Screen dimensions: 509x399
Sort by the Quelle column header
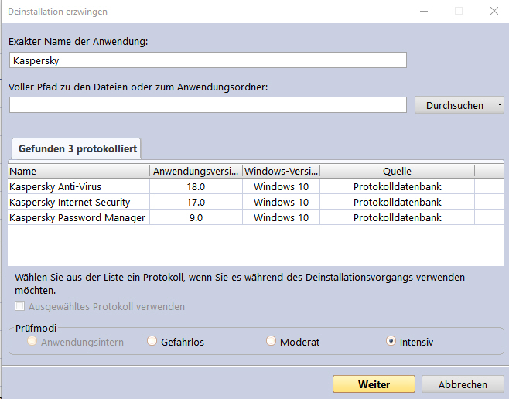397,171
